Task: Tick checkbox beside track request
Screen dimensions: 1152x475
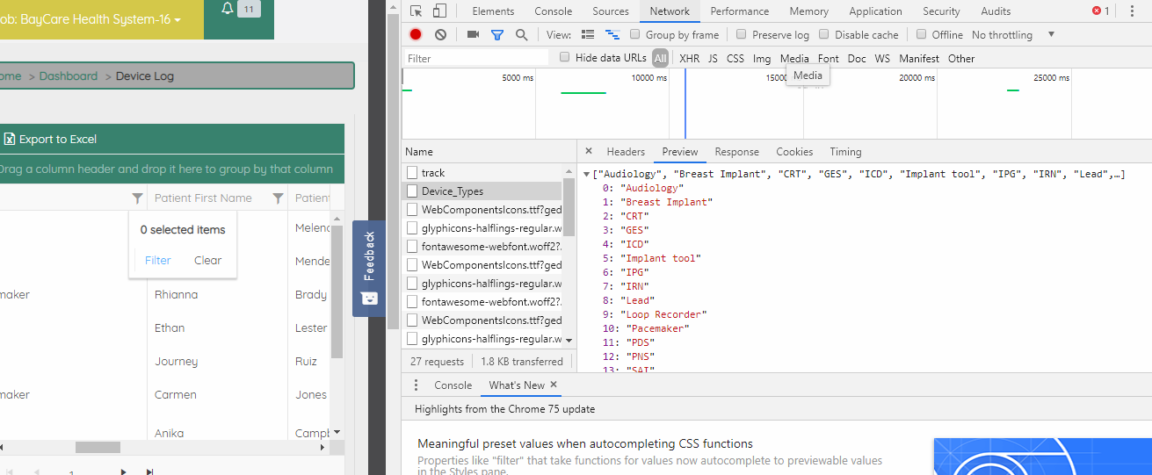Action: (411, 173)
